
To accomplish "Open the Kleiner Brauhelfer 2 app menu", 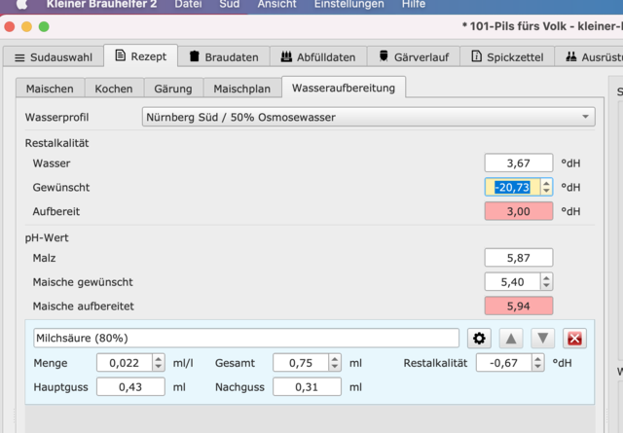I will (x=101, y=4).
